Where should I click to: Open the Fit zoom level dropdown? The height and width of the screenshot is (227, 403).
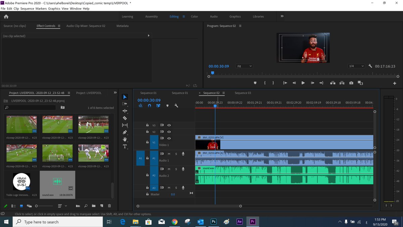(x=244, y=66)
